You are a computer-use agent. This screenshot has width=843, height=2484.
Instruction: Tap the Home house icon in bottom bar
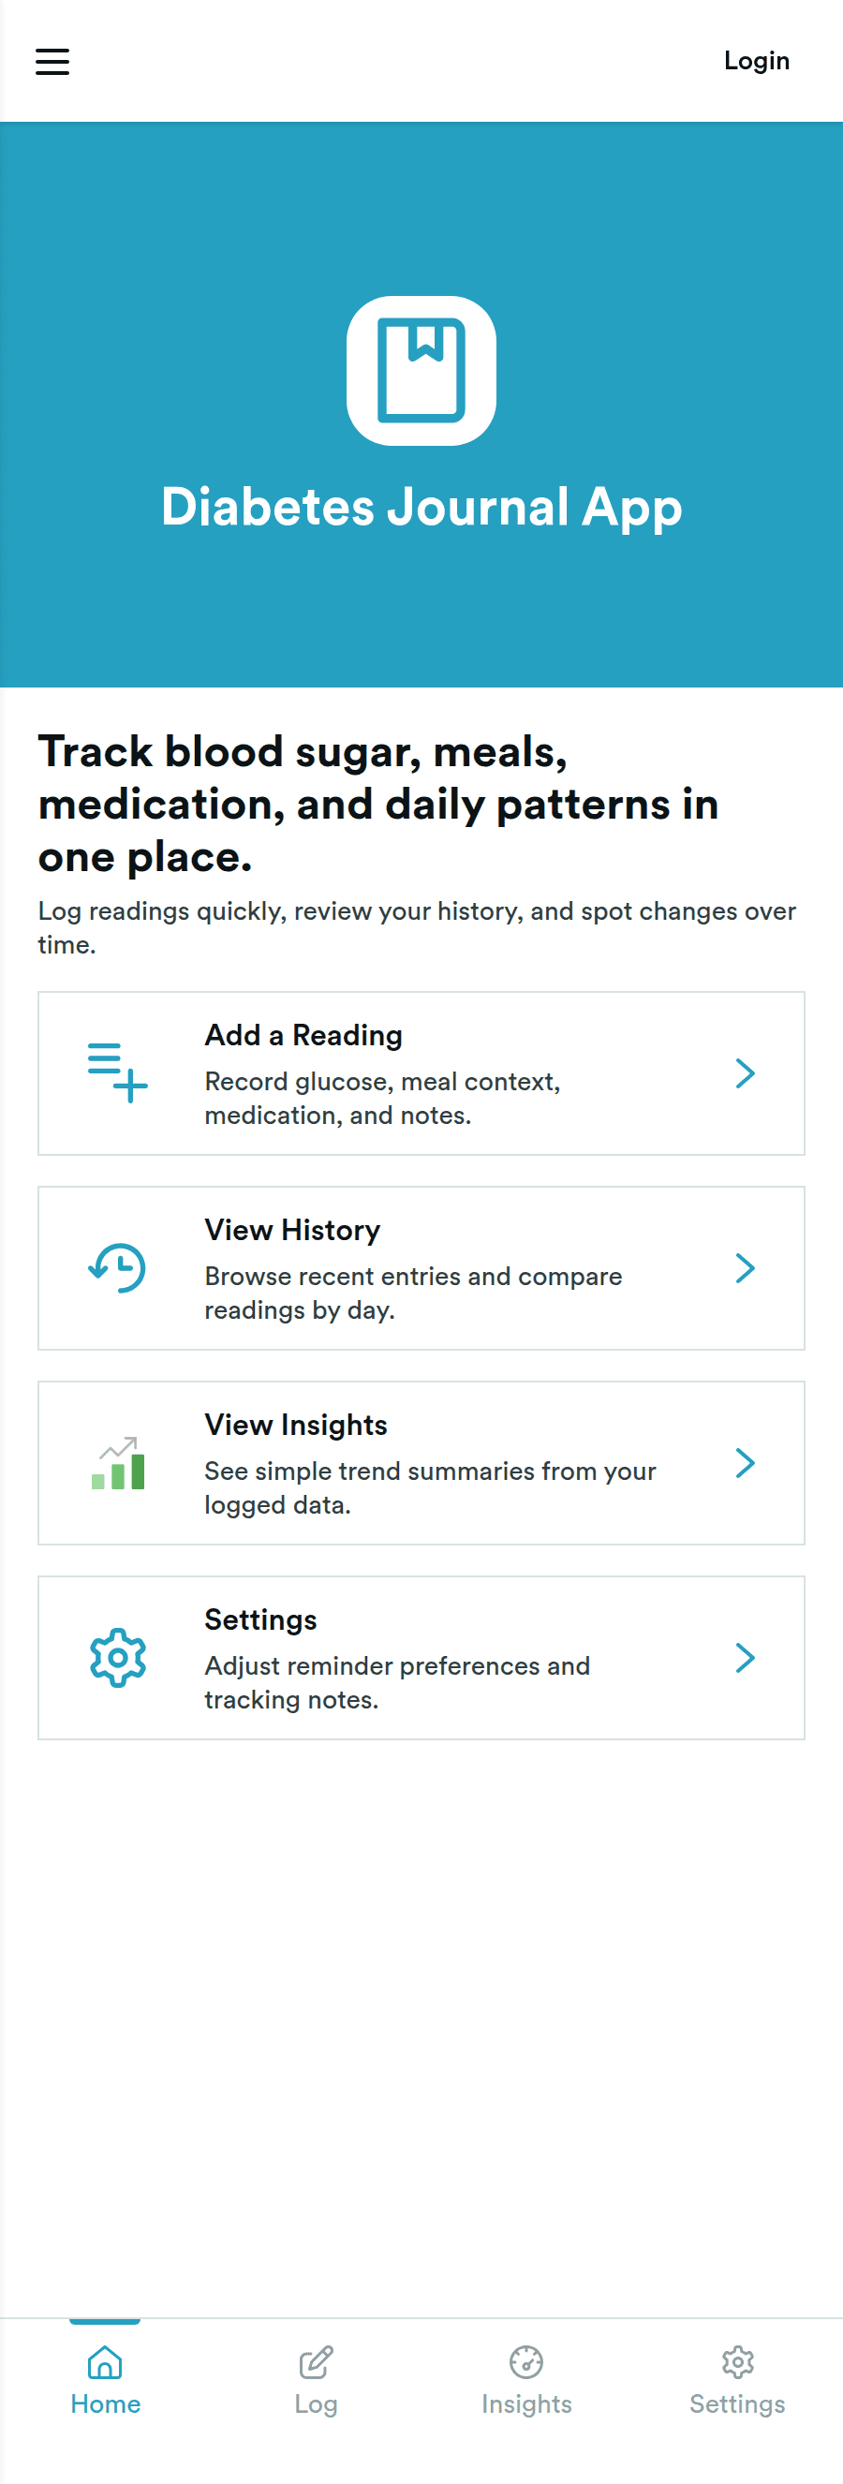click(105, 2361)
